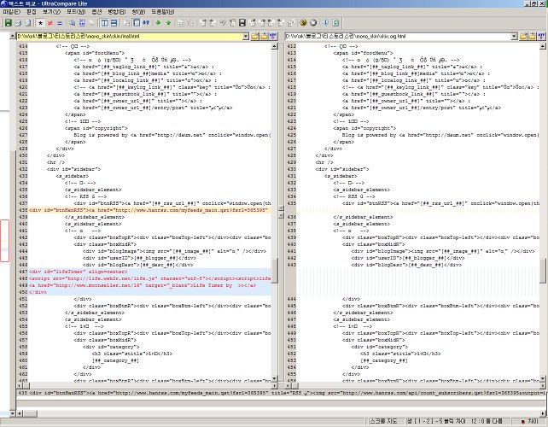Click left pane vertical scrollbar thumb
This screenshot has width=548, height=427.
(274, 271)
